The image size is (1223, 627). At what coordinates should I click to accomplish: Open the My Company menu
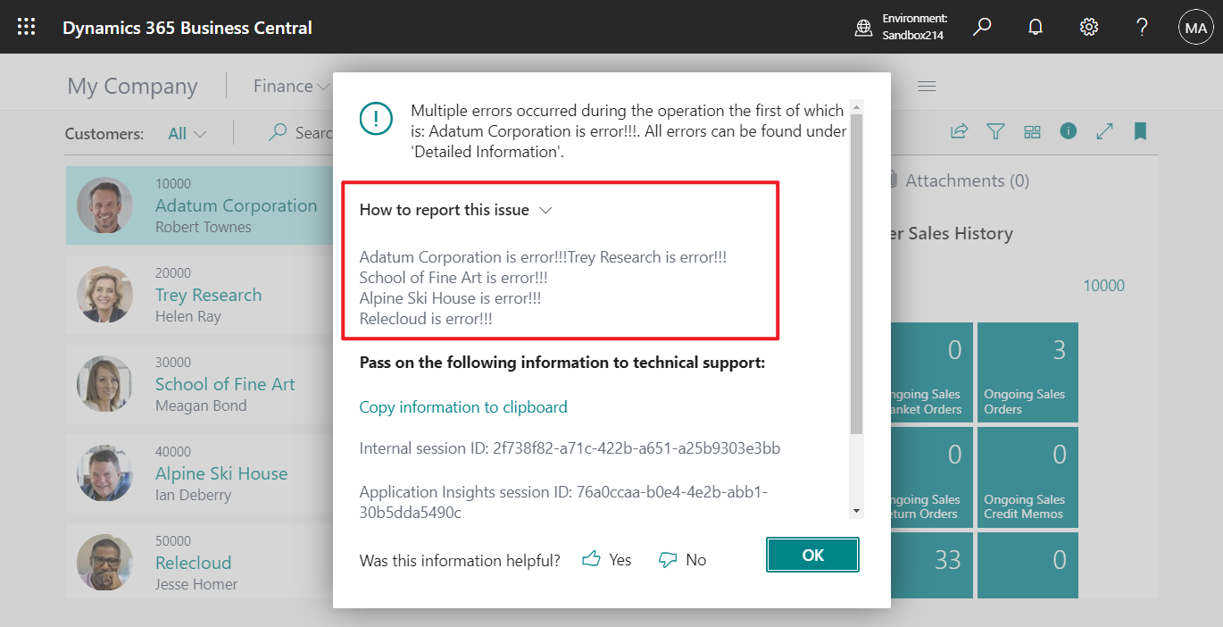(x=132, y=85)
